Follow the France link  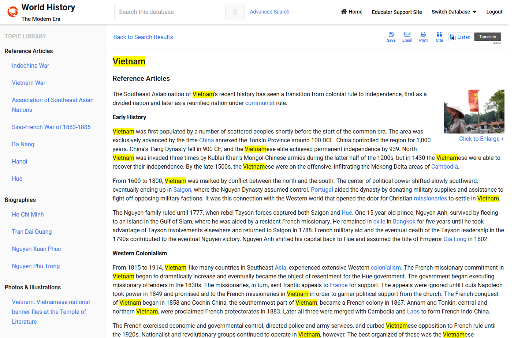[x=339, y=285]
